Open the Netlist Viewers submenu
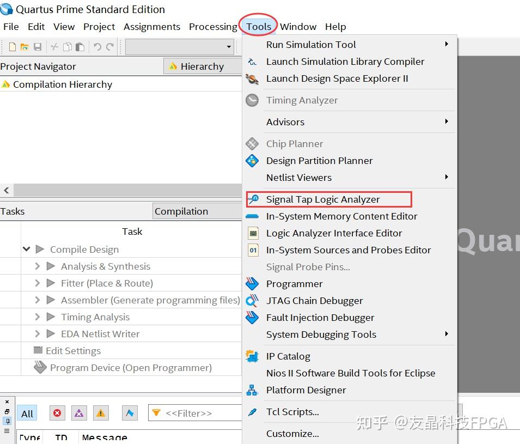The width and height of the screenshot is (520, 444). 350,178
